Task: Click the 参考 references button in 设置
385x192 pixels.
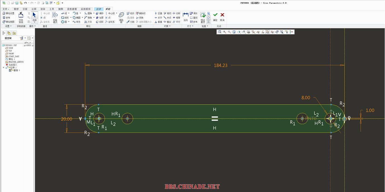Action: pos(6,18)
